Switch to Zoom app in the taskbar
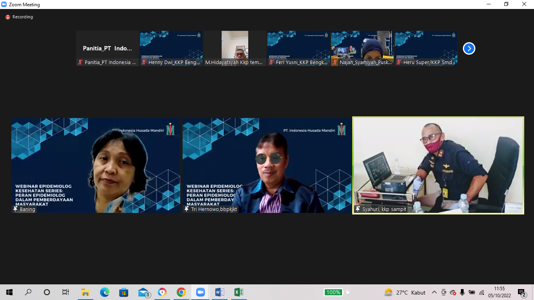534x300 pixels. (200, 292)
